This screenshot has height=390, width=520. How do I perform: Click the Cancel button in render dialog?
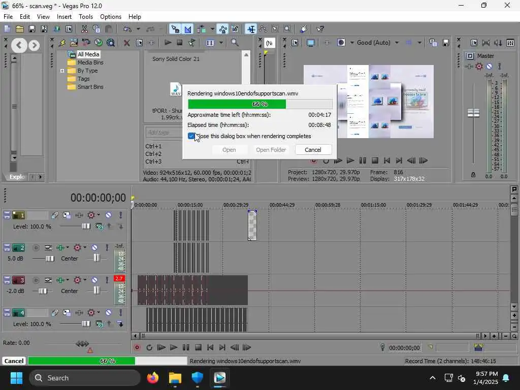(313, 150)
